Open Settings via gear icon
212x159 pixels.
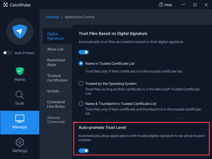coord(20,142)
